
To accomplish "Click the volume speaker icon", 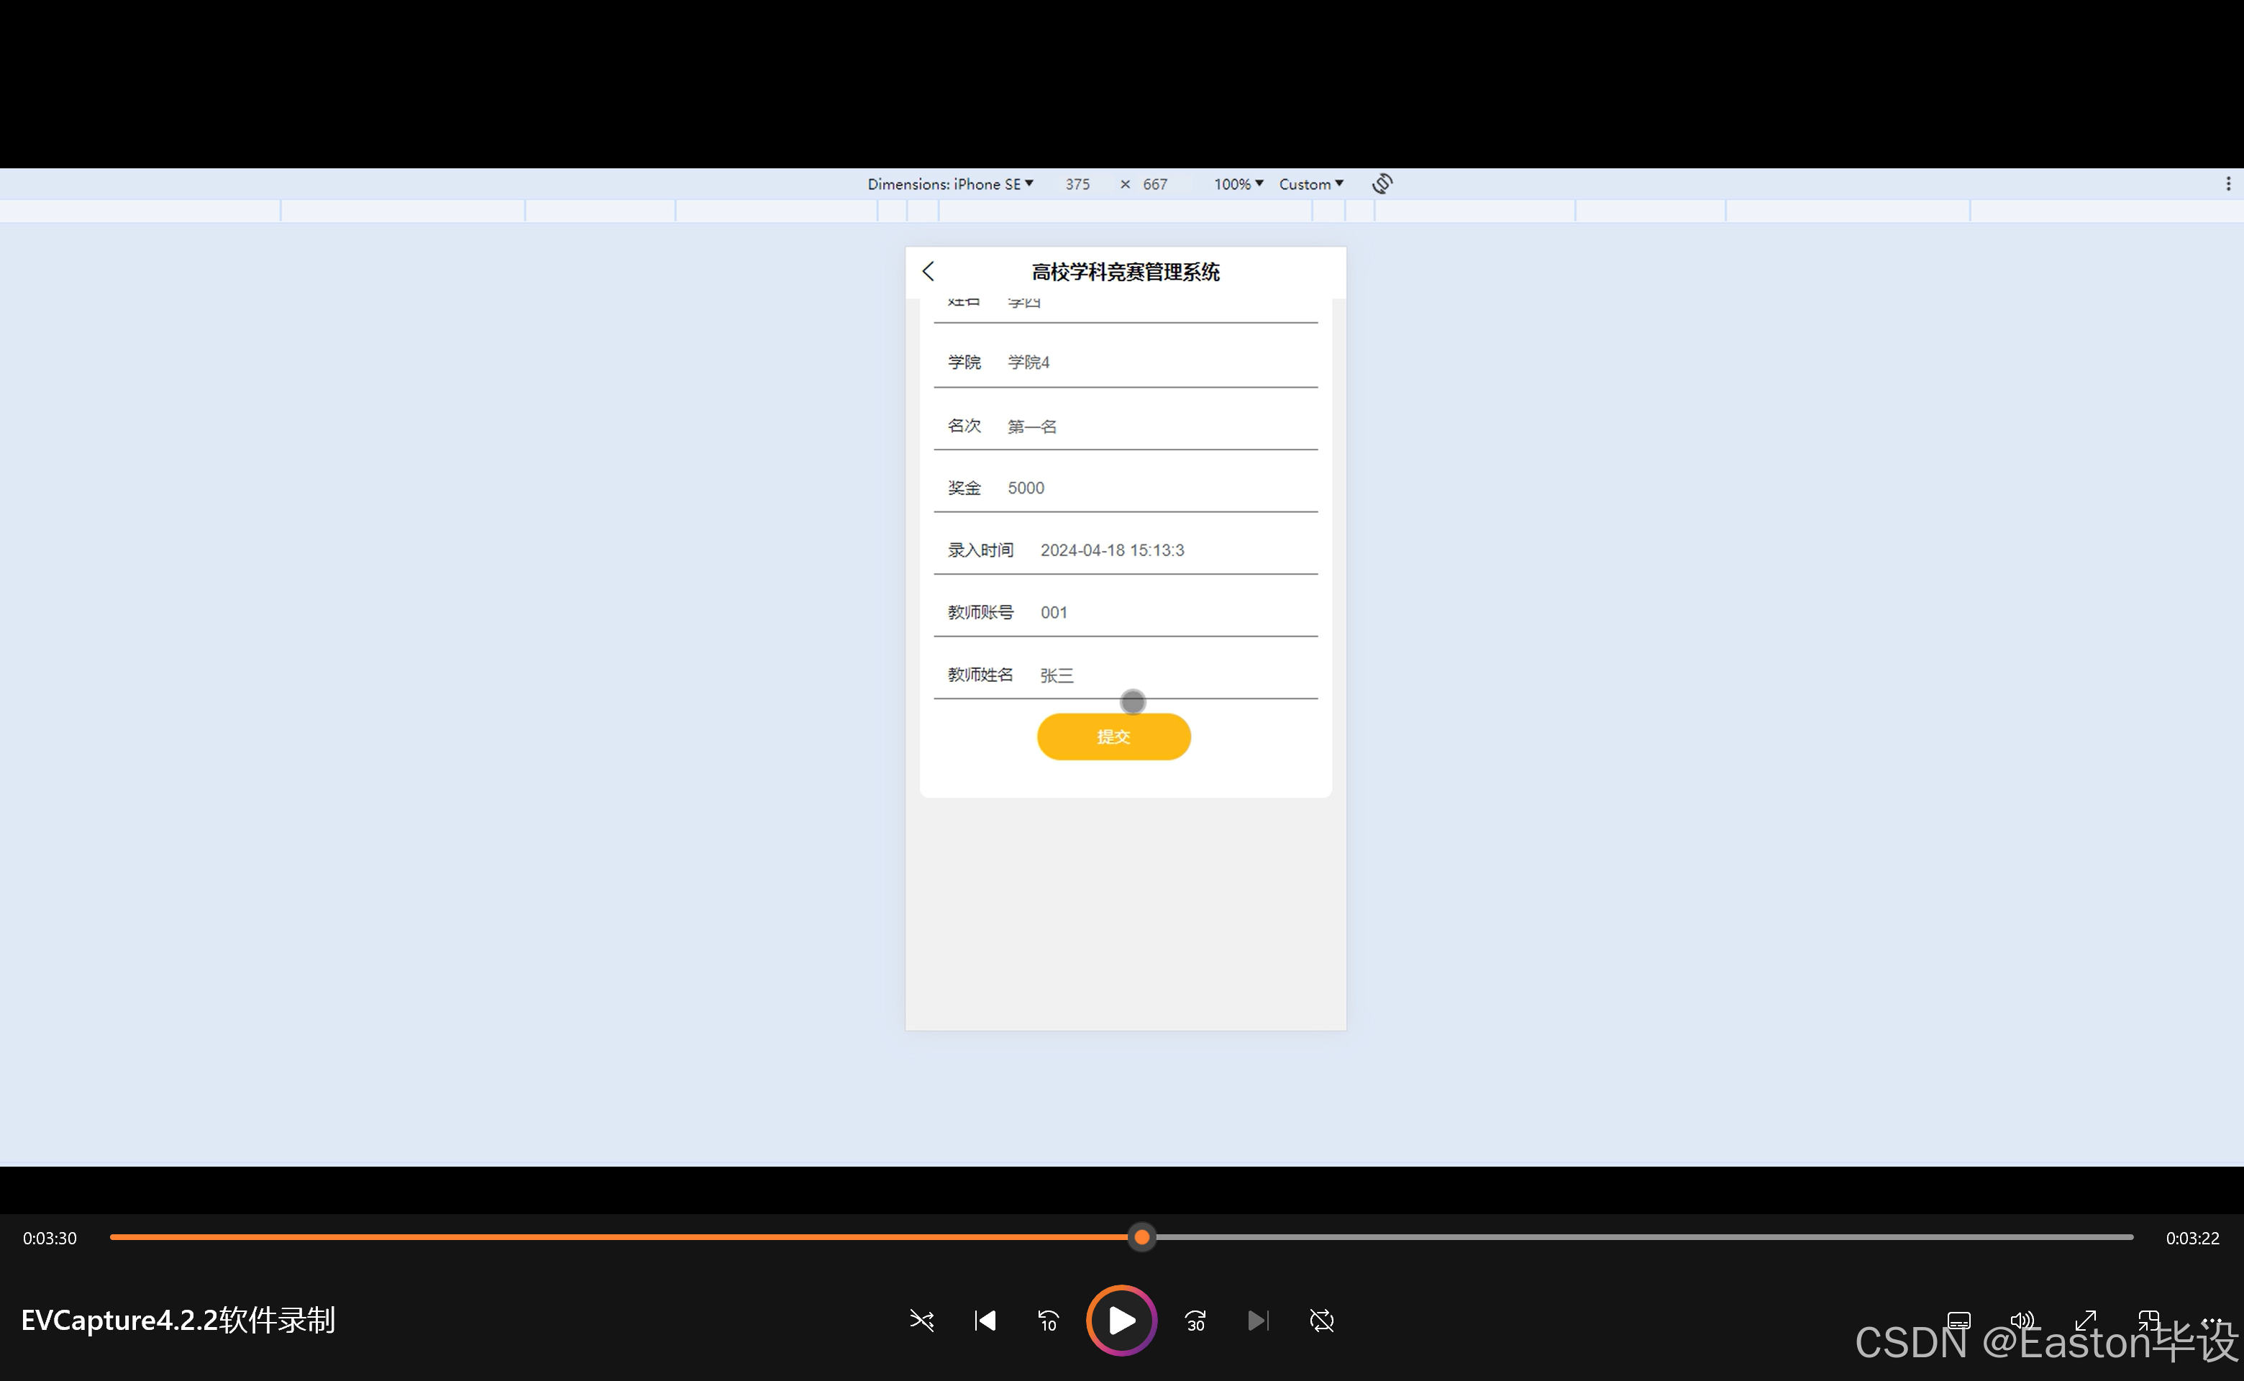I will click(2022, 1320).
